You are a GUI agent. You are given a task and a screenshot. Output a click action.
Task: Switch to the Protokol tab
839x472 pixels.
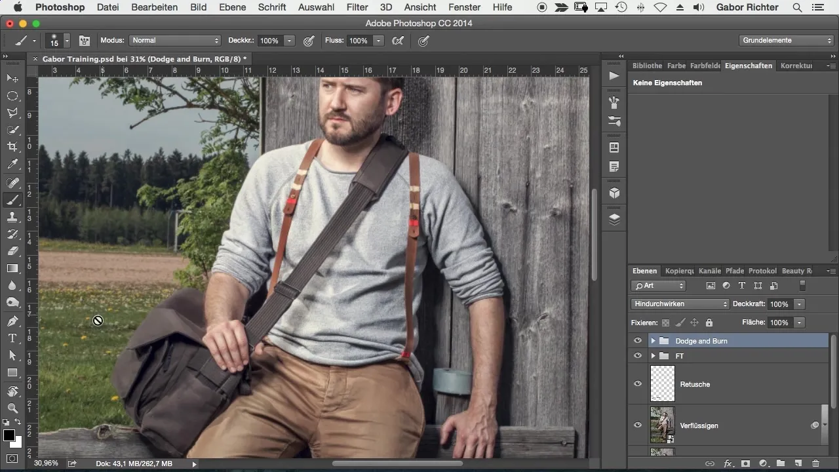pyautogui.click(x=762, y=271)
